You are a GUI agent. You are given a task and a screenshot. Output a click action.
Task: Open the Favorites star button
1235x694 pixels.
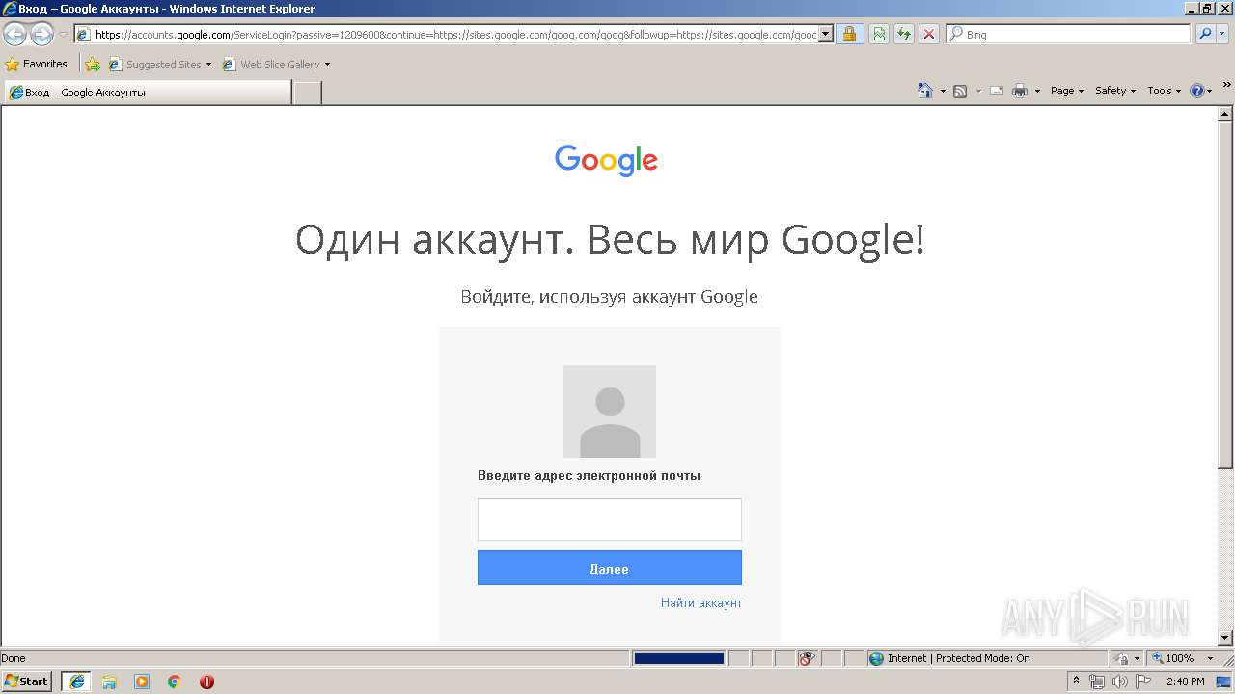(x=37, y=65)
